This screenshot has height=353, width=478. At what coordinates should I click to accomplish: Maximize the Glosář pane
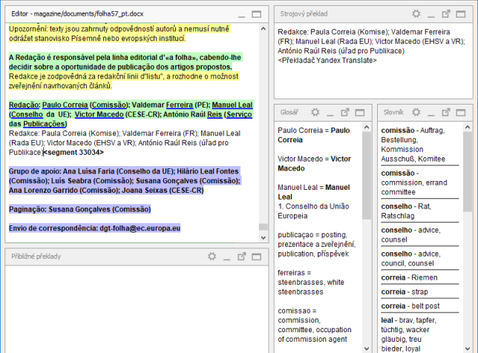(360, 113)
